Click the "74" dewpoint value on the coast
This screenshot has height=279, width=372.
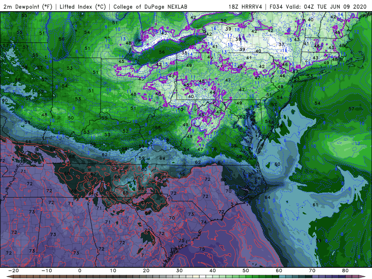click(204, 222)
